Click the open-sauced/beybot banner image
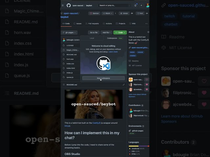210x157 pixels. [x=94, y=104]
